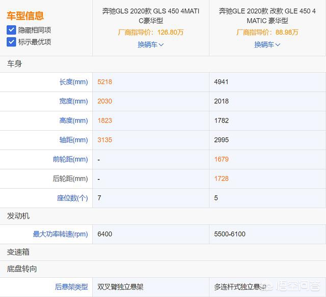
Task: Click the GLE height value 1782
Action: click(x=222, y=121)
